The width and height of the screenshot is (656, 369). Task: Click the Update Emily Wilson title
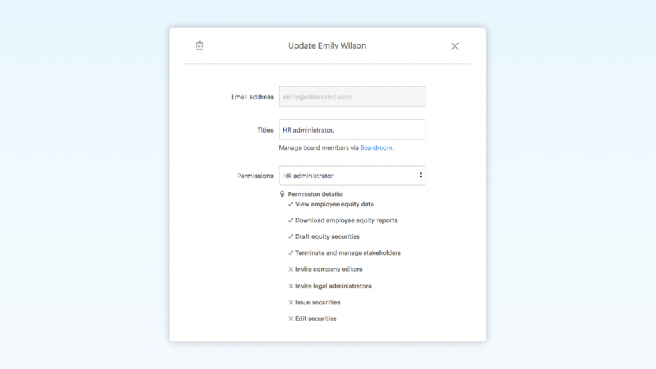tap(327, 46)
